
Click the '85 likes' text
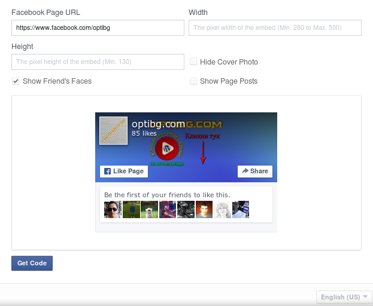144,133
